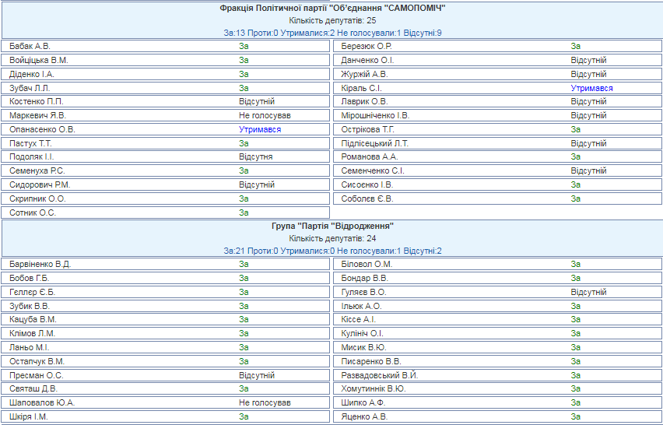This screenshot has height=425, width=663.
Task: Click deputy name Барвіненко В.Д.
Action: point(40,265)
